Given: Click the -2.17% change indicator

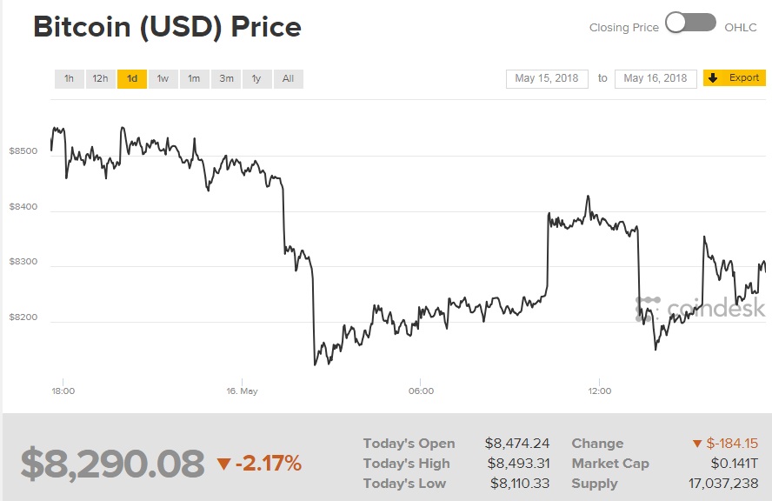Looking at the screenshot, I should pos(259,464).
